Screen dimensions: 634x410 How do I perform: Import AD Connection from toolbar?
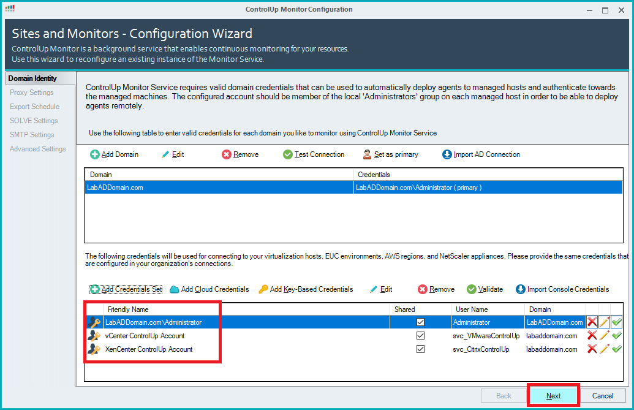[x=481, y=154]
